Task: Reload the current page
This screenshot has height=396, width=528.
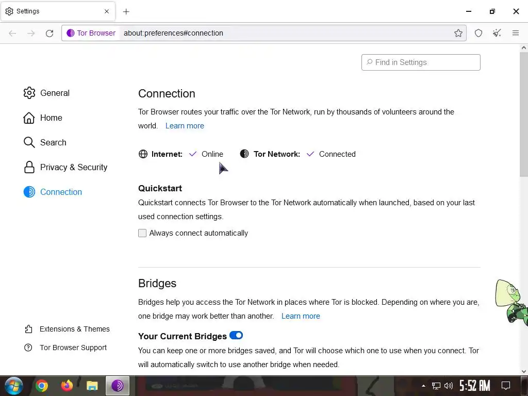Action: (49, 33)
